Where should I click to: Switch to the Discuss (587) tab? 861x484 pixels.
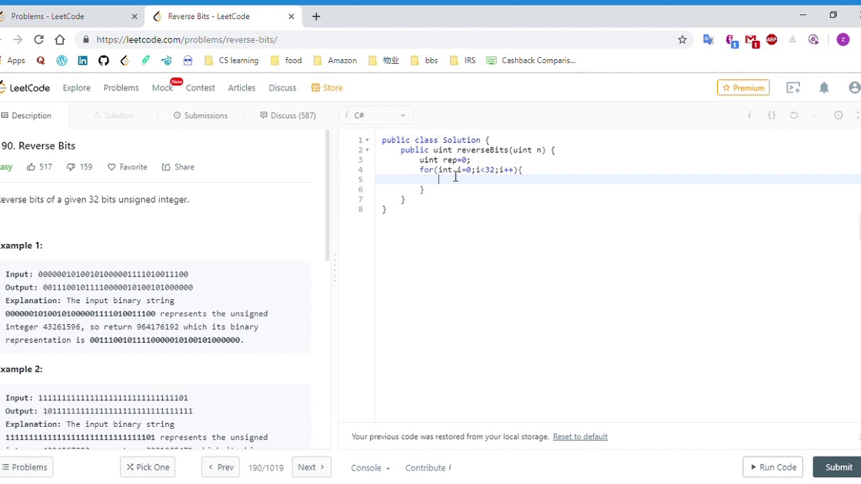288,116
